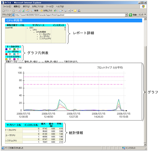Click the Back (戻る) navigation button
Image resolution: width=159 pixels, height=151 pixels.
tap(5, 11)
